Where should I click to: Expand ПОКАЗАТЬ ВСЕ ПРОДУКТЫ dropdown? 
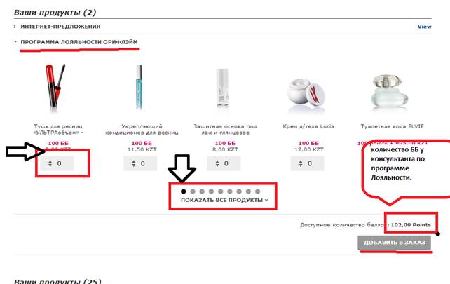tap(224, 200)
